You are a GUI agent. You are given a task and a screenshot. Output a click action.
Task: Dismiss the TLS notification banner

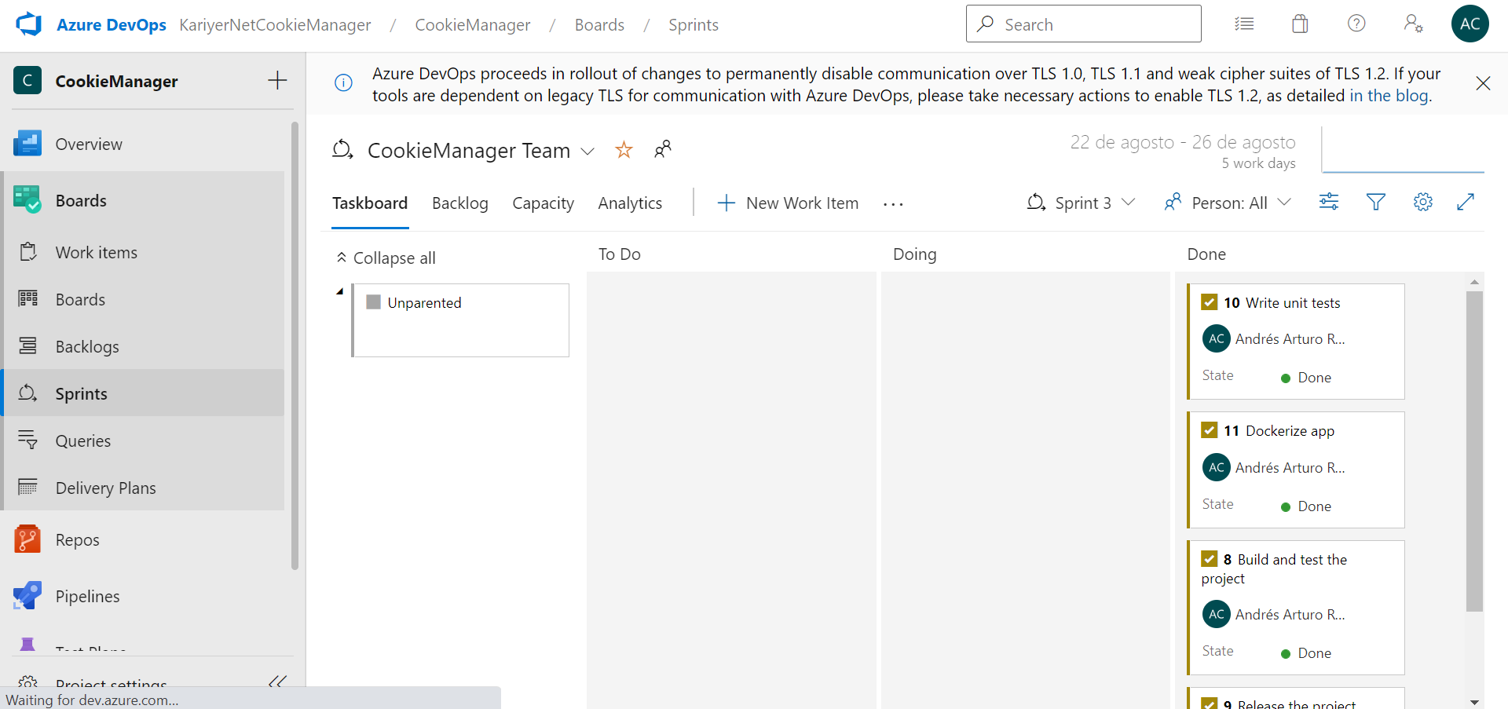click(x=1483, y=83)
